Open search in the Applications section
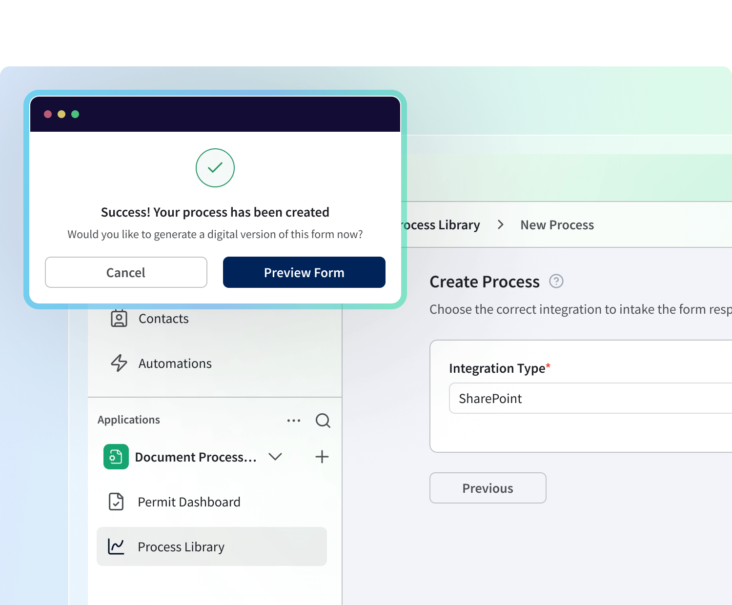 coord(323,420)
